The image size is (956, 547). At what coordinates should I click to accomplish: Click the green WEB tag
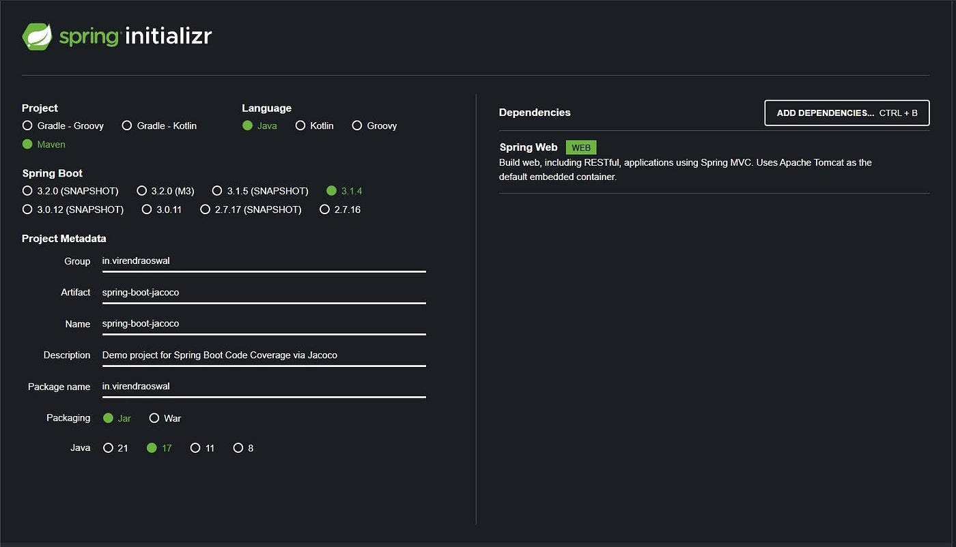[x=581, y=148]
